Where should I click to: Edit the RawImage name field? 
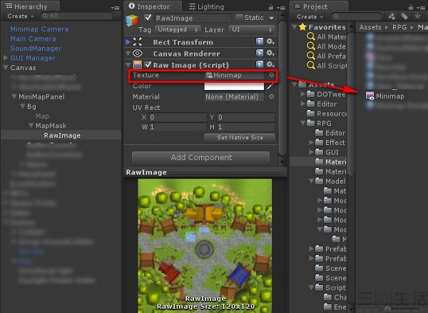tap(193, 19)
